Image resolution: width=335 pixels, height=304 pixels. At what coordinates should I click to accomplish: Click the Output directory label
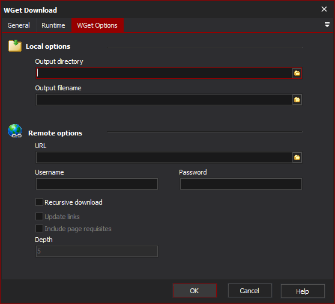coord(59,61)
